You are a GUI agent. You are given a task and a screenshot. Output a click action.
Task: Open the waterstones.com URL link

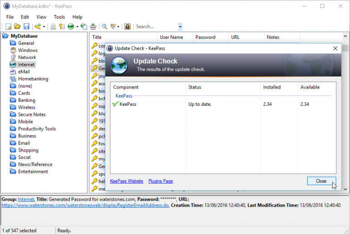85,205
